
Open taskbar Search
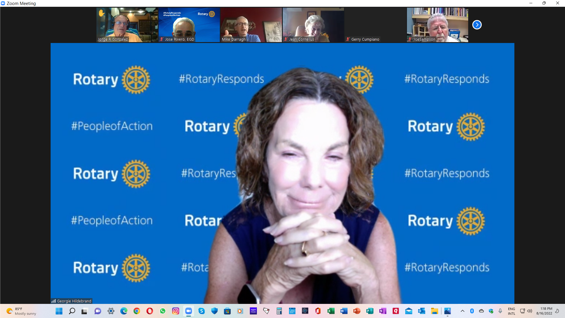pos(72,311)
